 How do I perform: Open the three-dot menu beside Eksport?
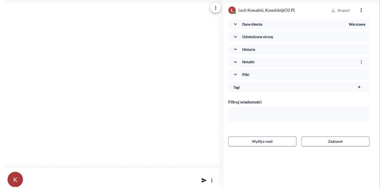[x=361, y=10]
